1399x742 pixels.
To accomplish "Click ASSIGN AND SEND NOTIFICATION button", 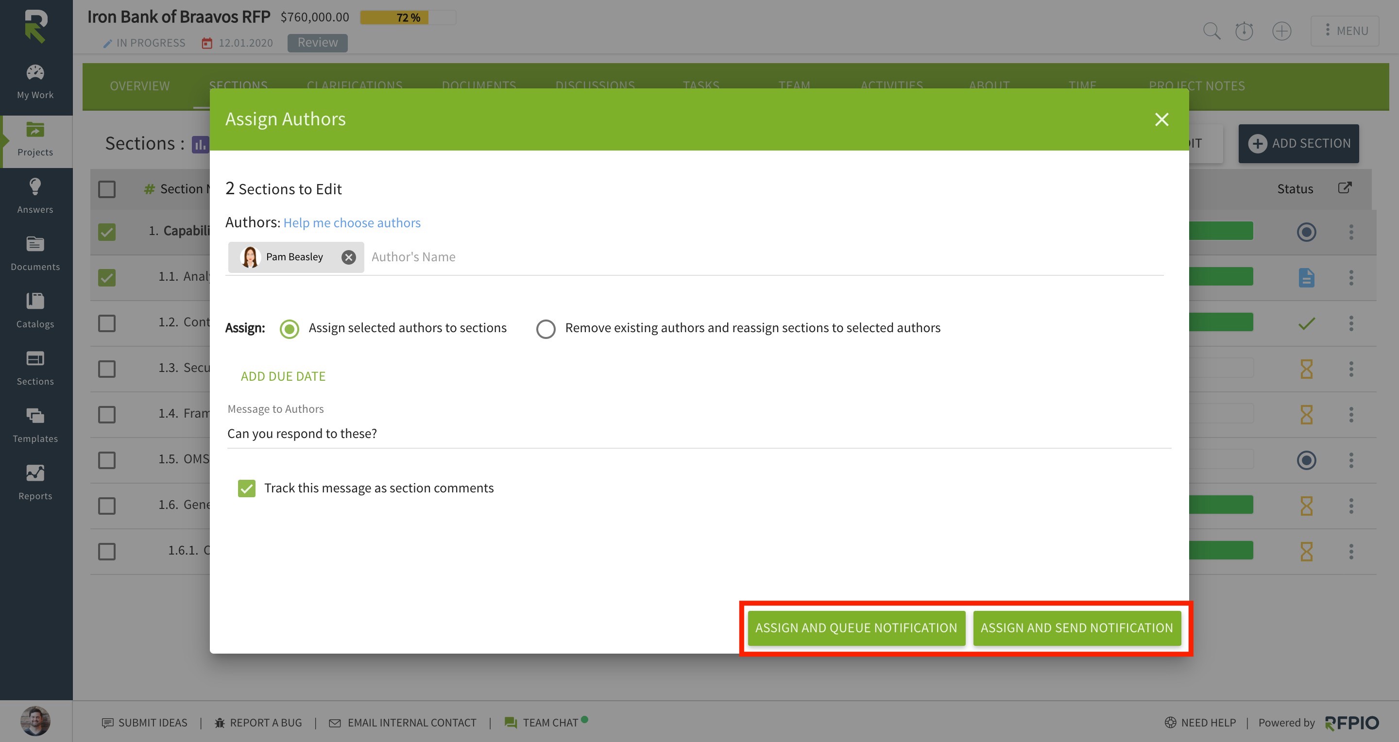I will click(1077, 628).
